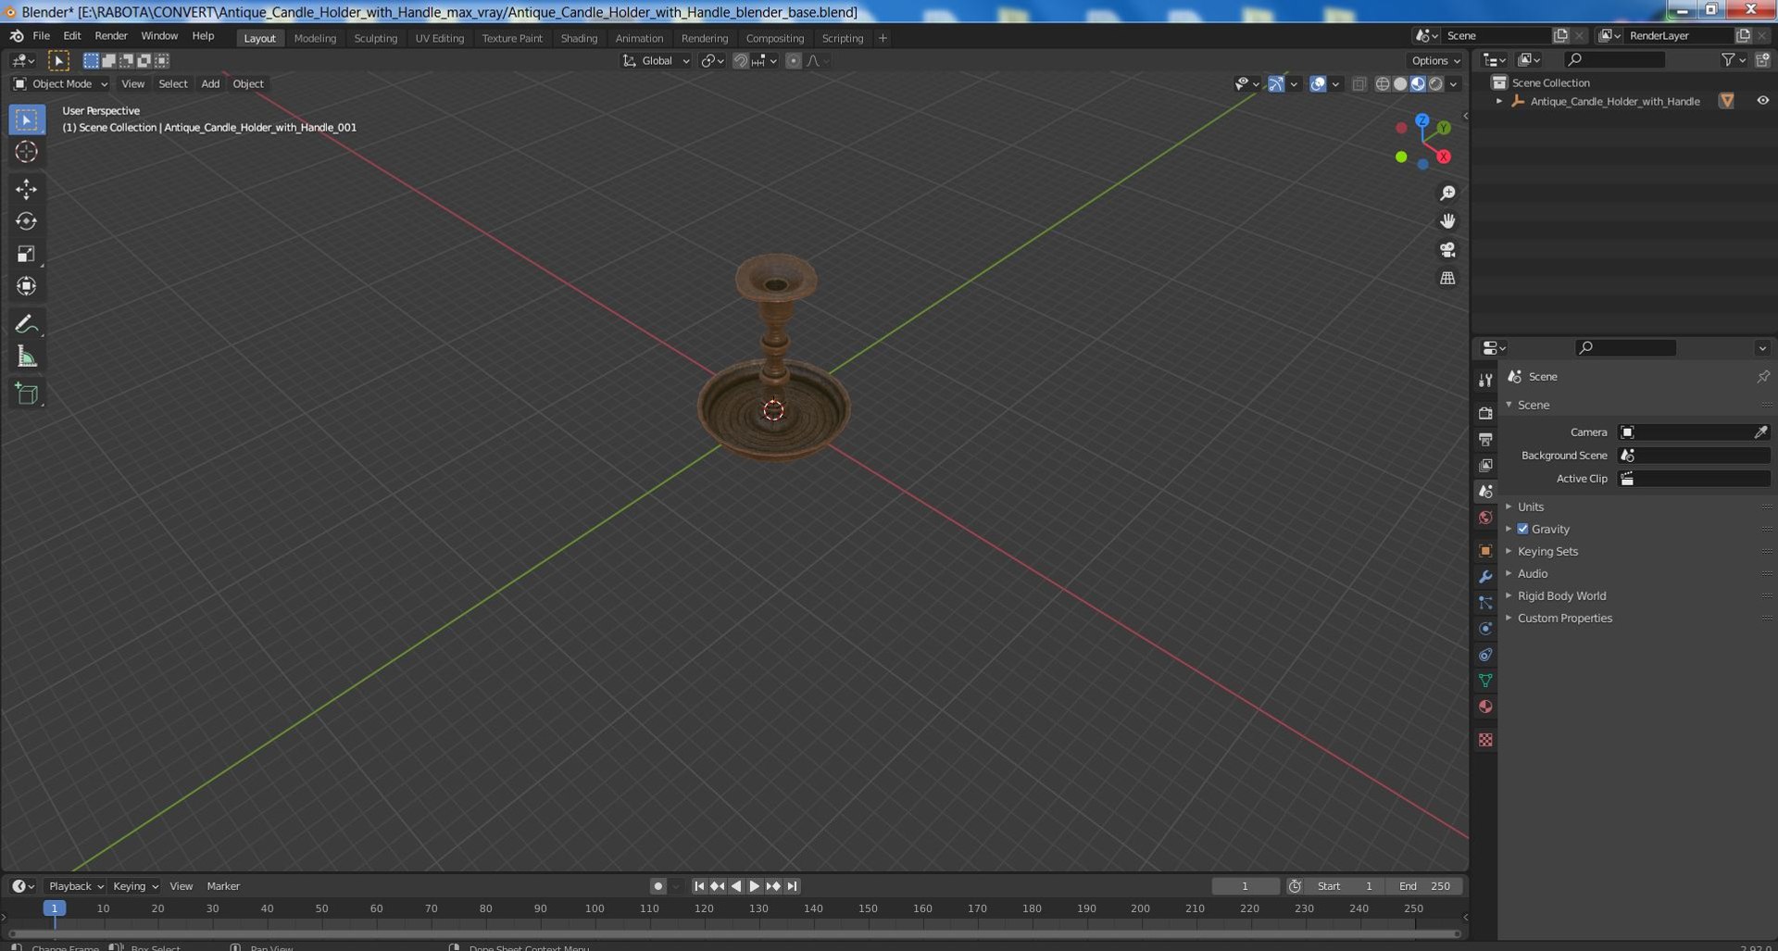Open the World properties tab
The image size is (1778, 951).
(1485, 518)
